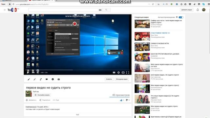Enter fullscreen in the video player
Viewport: 210px width, 118px height.
tap(128, 72)
